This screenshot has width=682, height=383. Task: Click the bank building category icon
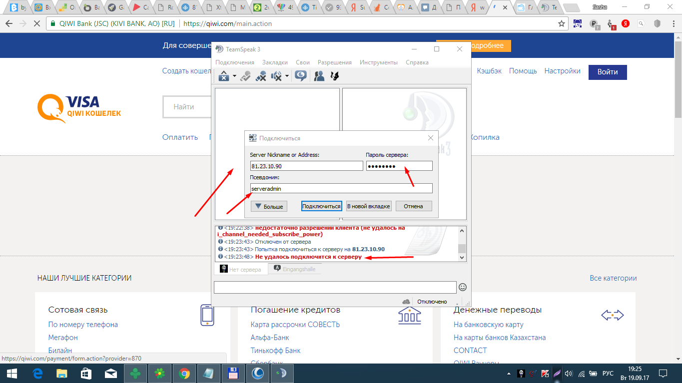pos(410,315)
